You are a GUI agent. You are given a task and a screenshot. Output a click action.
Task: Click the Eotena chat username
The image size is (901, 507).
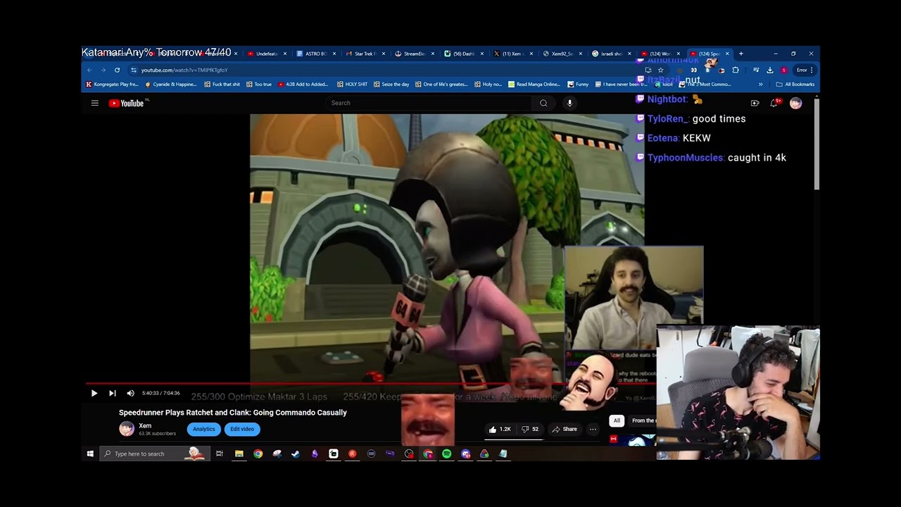[663, 138]
